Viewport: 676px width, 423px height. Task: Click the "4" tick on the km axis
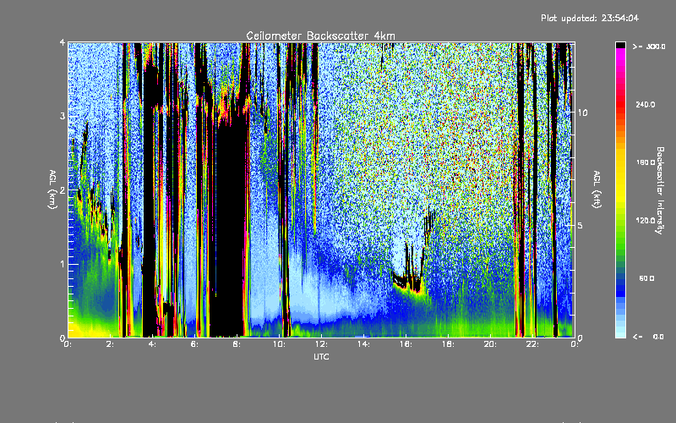pyautogui.click(x=63, y=43)
